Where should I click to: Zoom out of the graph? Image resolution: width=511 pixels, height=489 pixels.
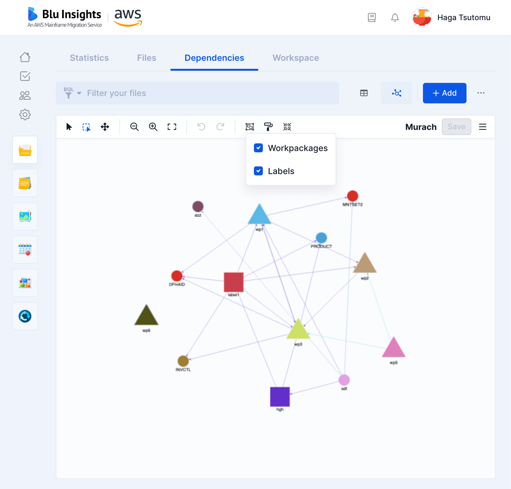pyautogui.click(x=134, y=127)
